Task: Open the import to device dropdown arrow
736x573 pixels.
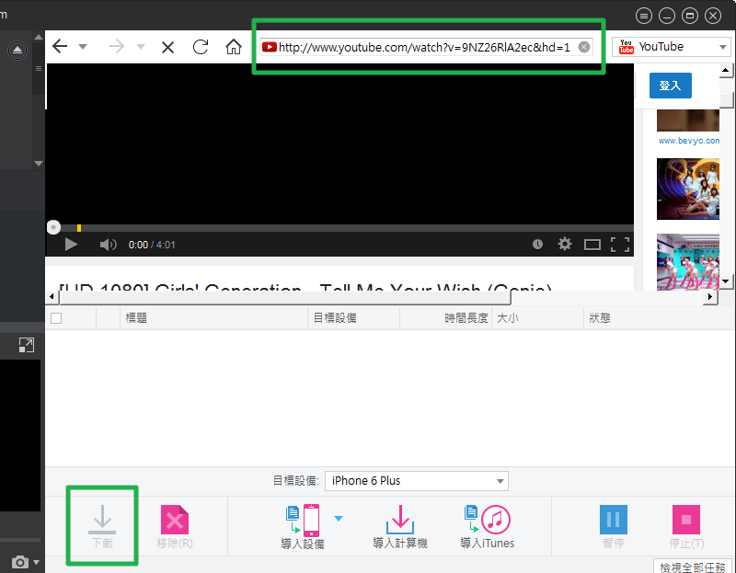Action: point(339,519)
